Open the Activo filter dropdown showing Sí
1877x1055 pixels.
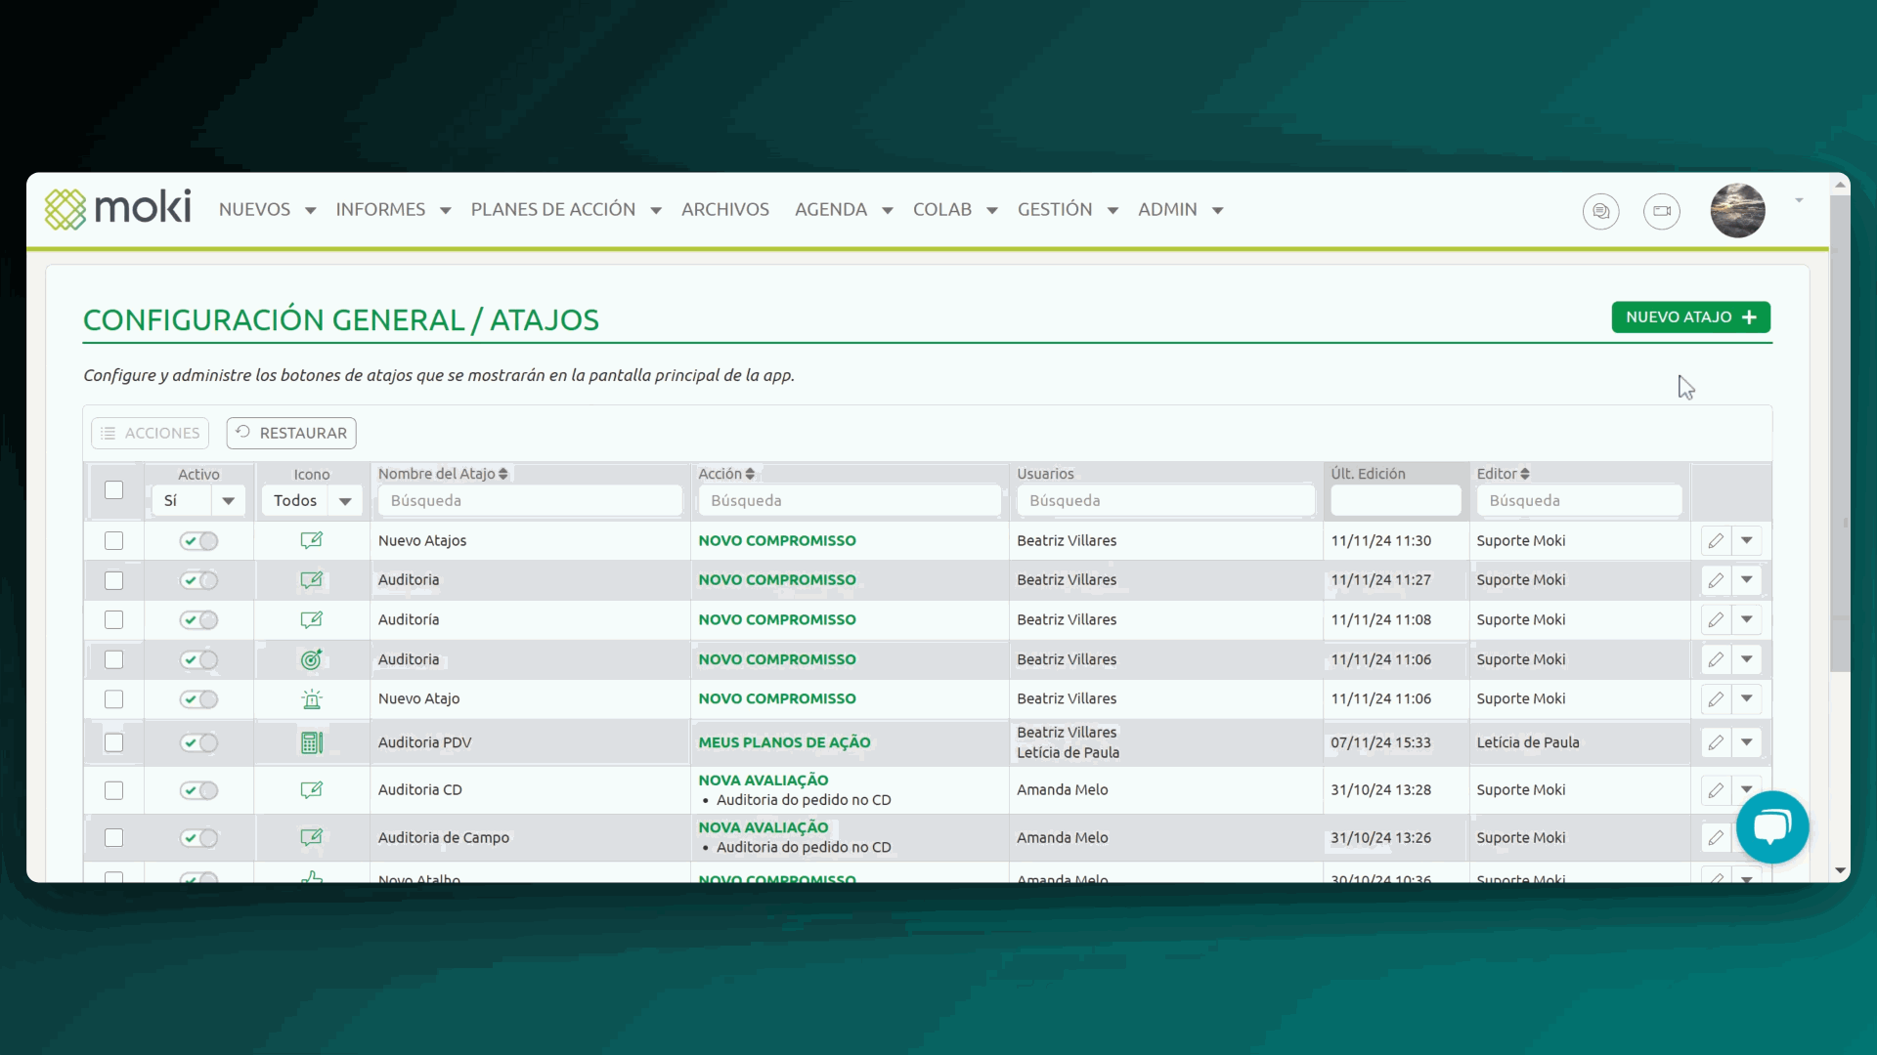[198, 501]
